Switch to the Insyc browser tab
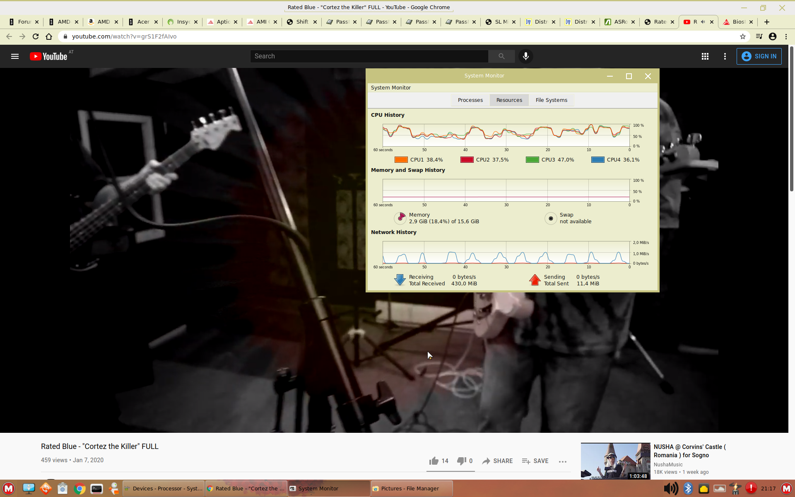Viewport: 795px width, 497px height. click(183, 22)
